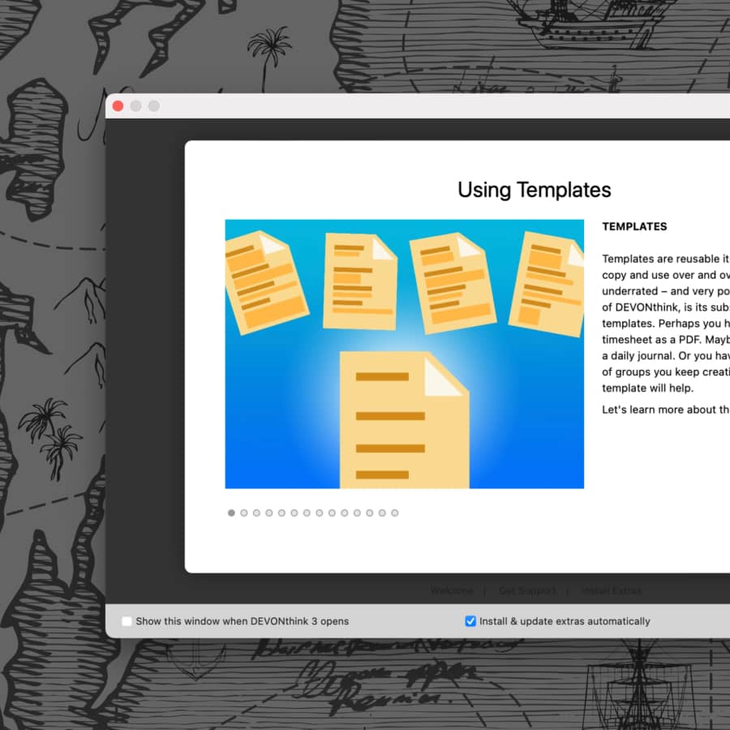This screenshot has width=730, height=730.
Task: Click the bold TEMPLATES subheading
Action: 634,226
